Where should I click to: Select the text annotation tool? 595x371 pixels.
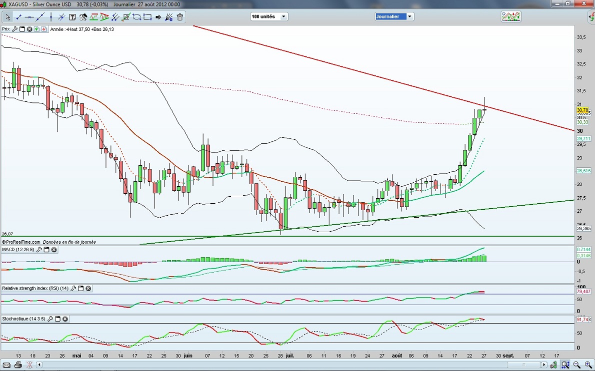point(72,17)
